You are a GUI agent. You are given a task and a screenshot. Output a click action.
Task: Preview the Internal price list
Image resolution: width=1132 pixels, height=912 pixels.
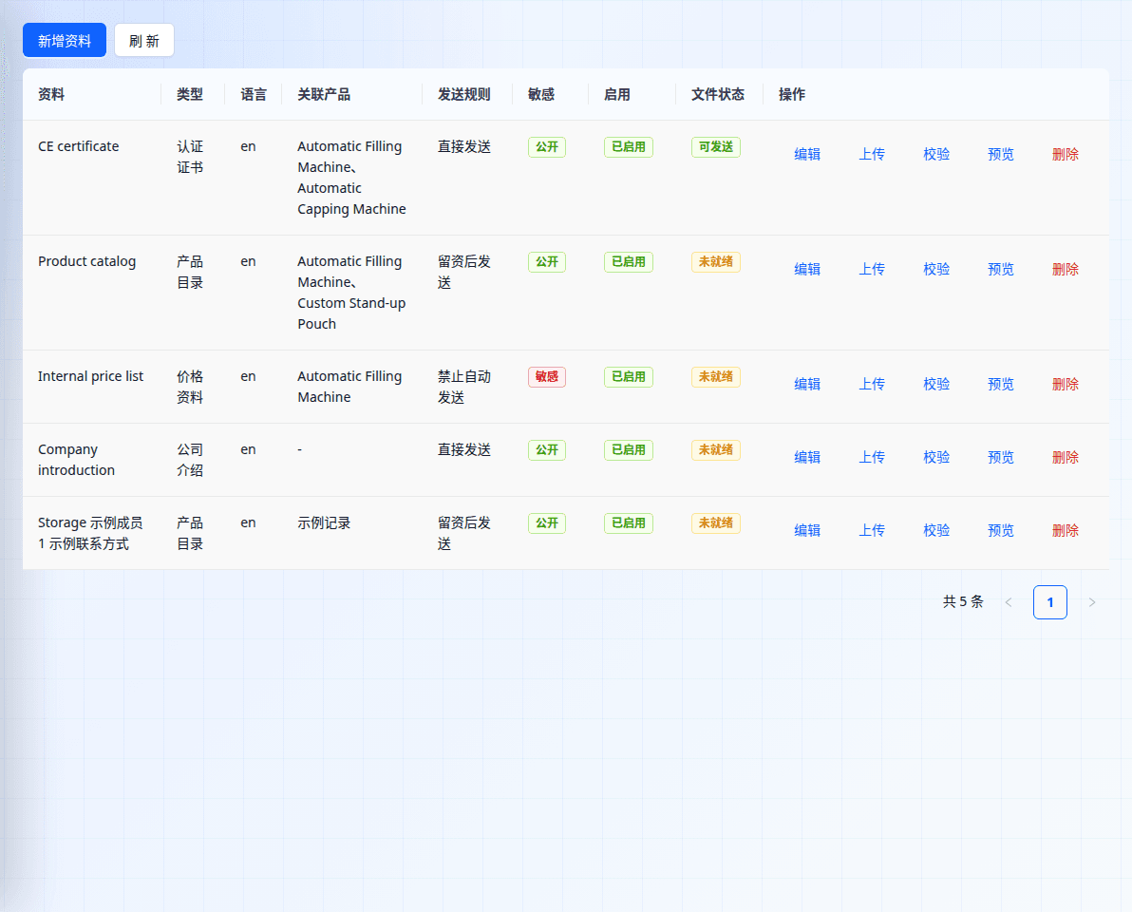tap(1001, 384)
